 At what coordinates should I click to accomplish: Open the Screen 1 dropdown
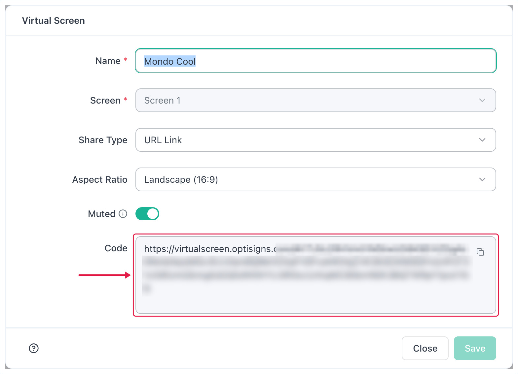click(x=316, y=100)
